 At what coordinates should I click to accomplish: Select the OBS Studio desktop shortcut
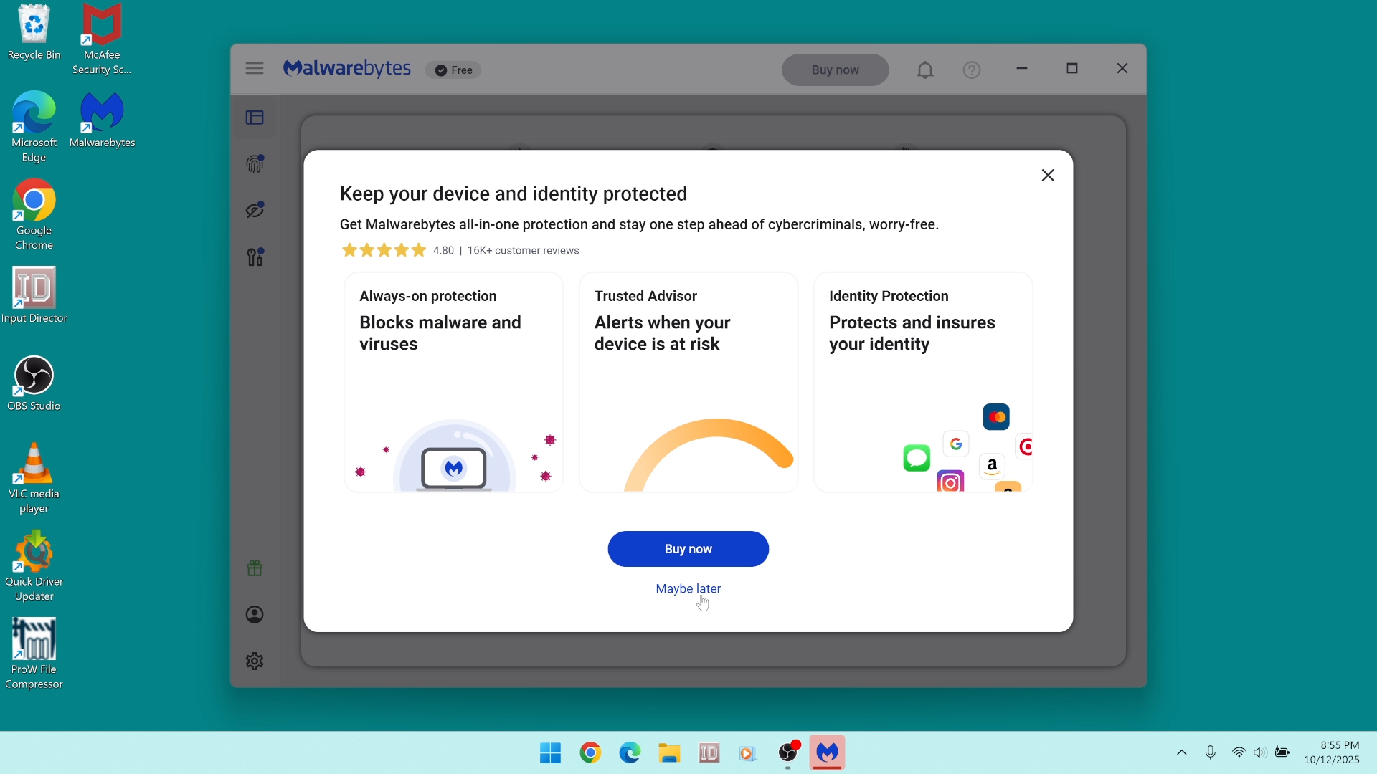tap(34, 383)
